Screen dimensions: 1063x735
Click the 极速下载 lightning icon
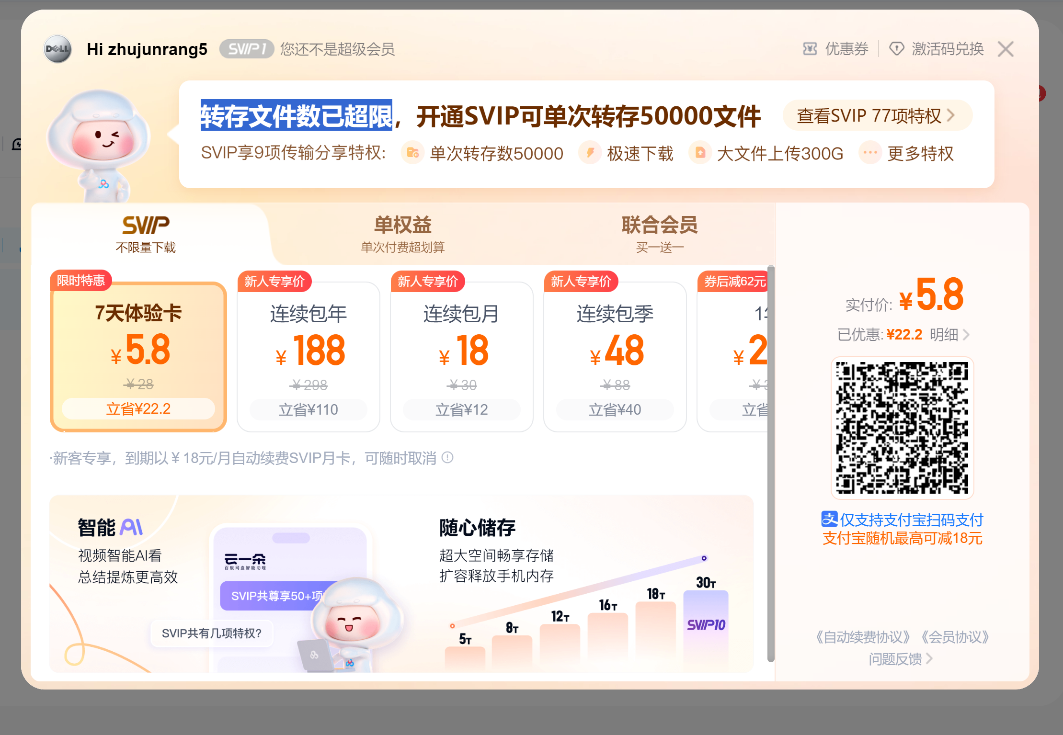(590, 153)
